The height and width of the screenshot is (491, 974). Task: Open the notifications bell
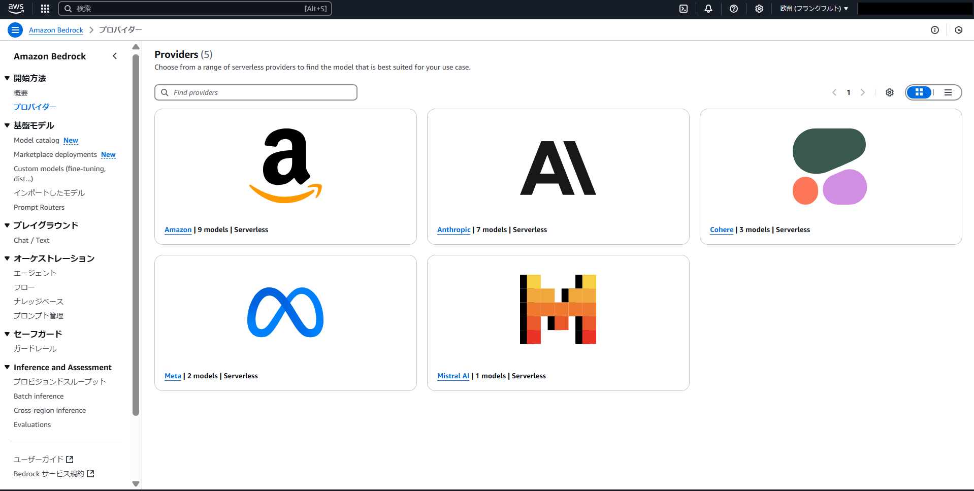tap(708, 9)
